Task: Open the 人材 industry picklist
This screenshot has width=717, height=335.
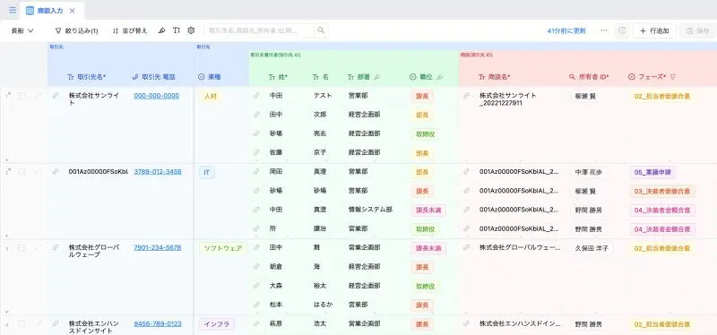Action: coord(211,97)
